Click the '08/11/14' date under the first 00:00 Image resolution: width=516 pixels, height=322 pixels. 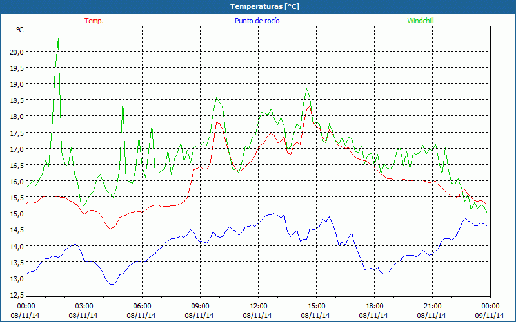pos(25,316)
